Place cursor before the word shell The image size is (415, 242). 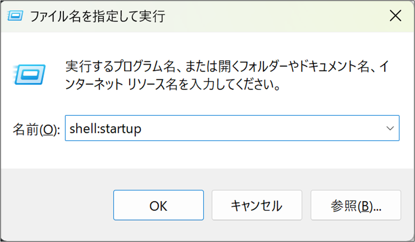pyautogui.click(x=69, y=129)
